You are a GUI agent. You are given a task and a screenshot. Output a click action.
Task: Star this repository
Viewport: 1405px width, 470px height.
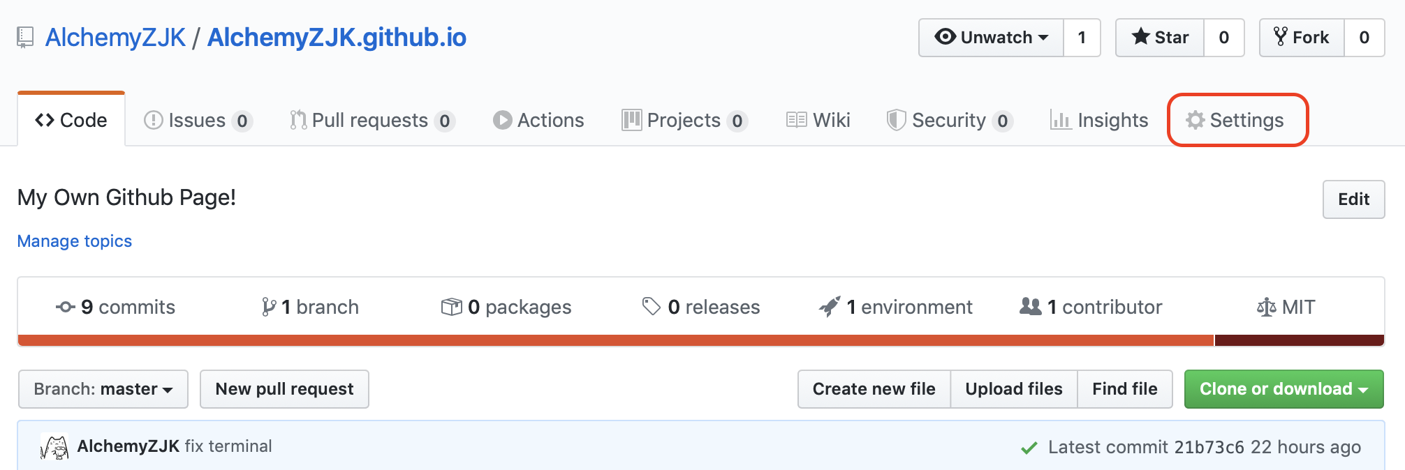pos(1160,38)
